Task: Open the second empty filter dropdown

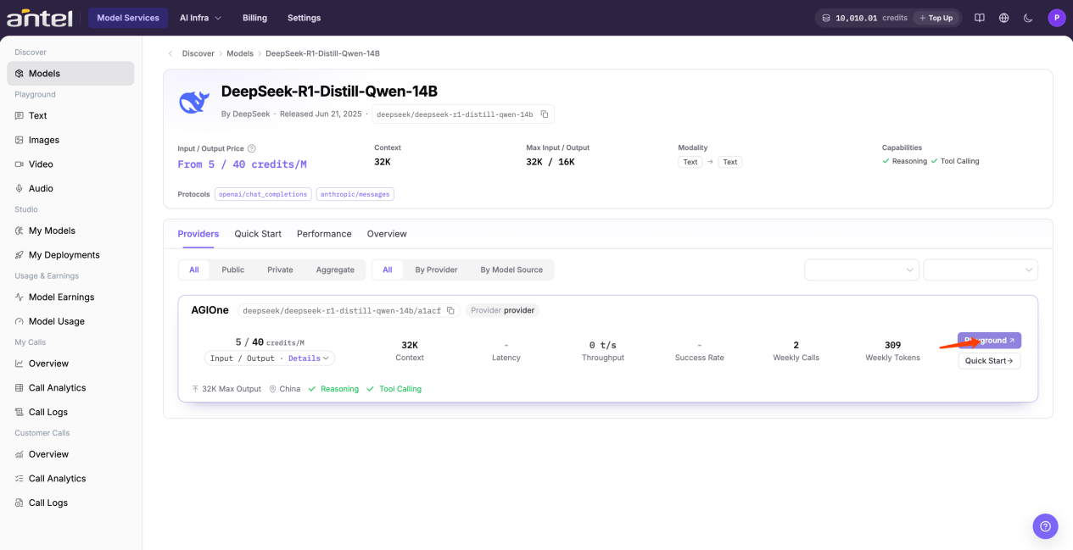Action: click(x=981, y=269)
